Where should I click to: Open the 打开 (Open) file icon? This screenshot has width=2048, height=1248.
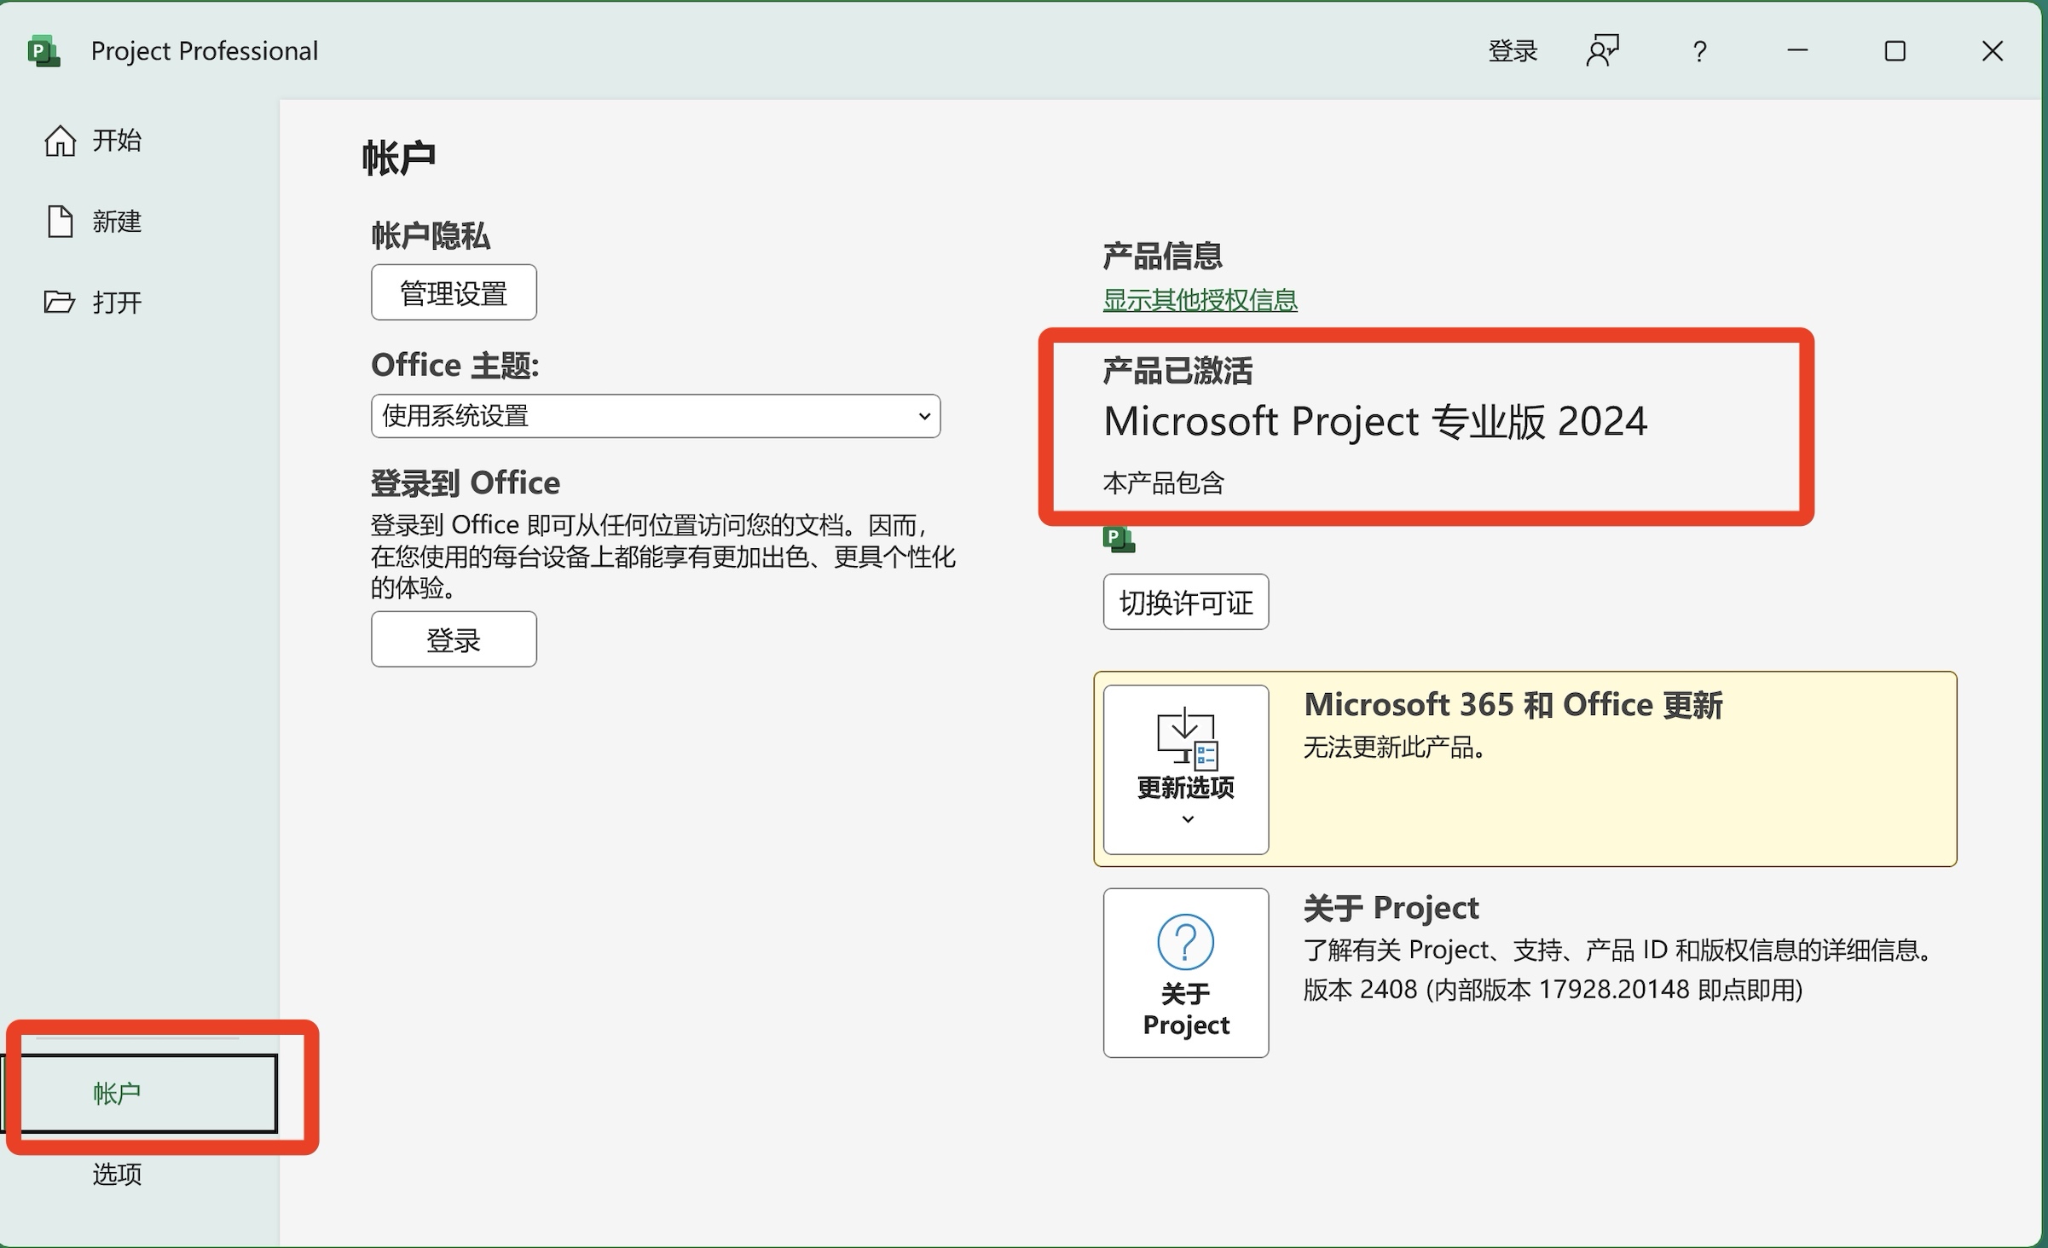[60, 302]
